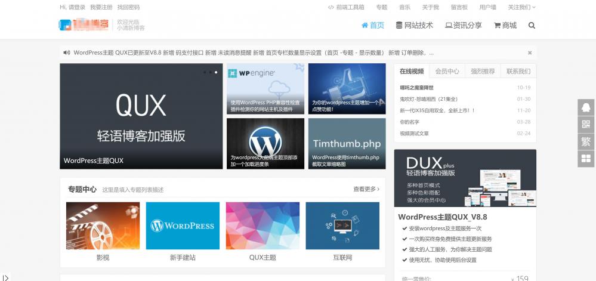Open 你的名字 video entry

(410, 122)
